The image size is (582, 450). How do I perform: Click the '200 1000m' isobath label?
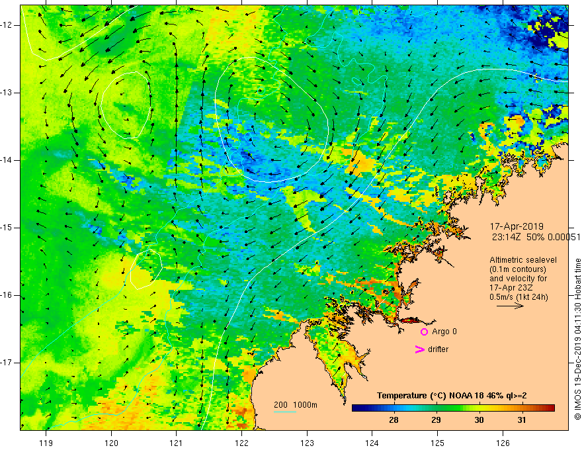296,405
